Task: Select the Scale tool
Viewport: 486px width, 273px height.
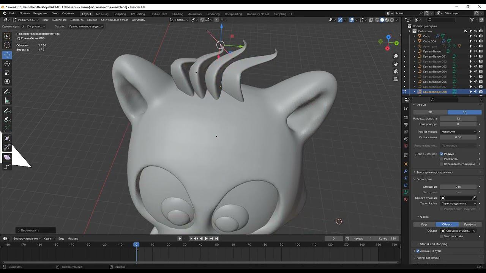Action: 7,73
